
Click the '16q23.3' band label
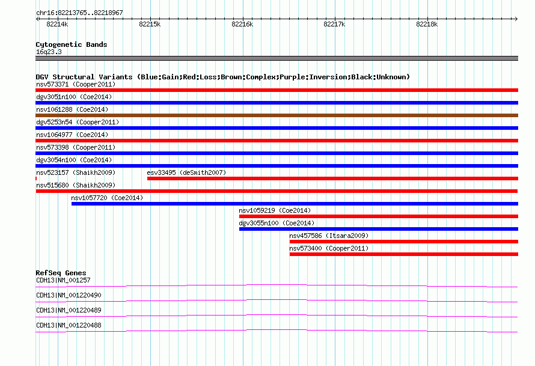(x=49, y=52)
